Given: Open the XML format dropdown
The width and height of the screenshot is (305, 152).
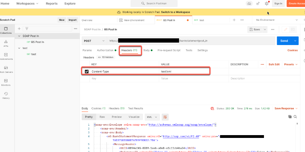Looking at the screenshot, I should (152, 116).
